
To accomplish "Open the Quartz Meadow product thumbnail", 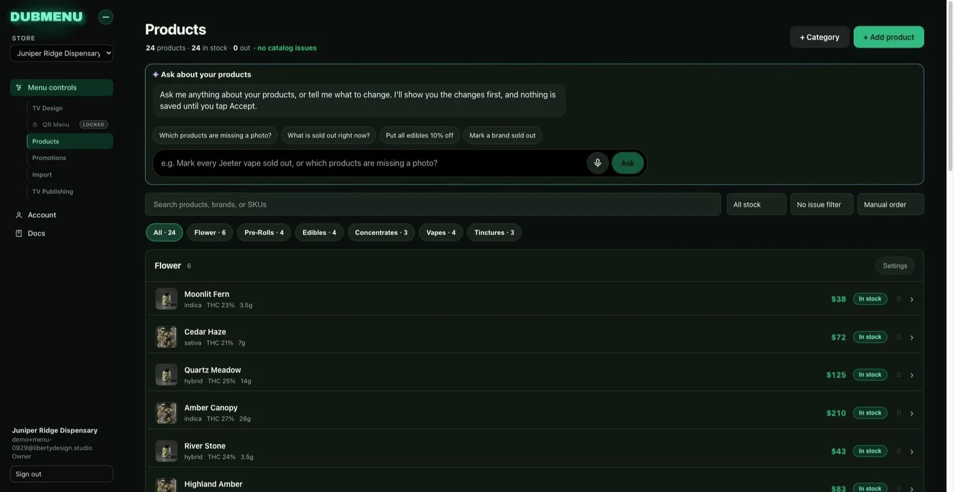I will click(x=166, y=375).
